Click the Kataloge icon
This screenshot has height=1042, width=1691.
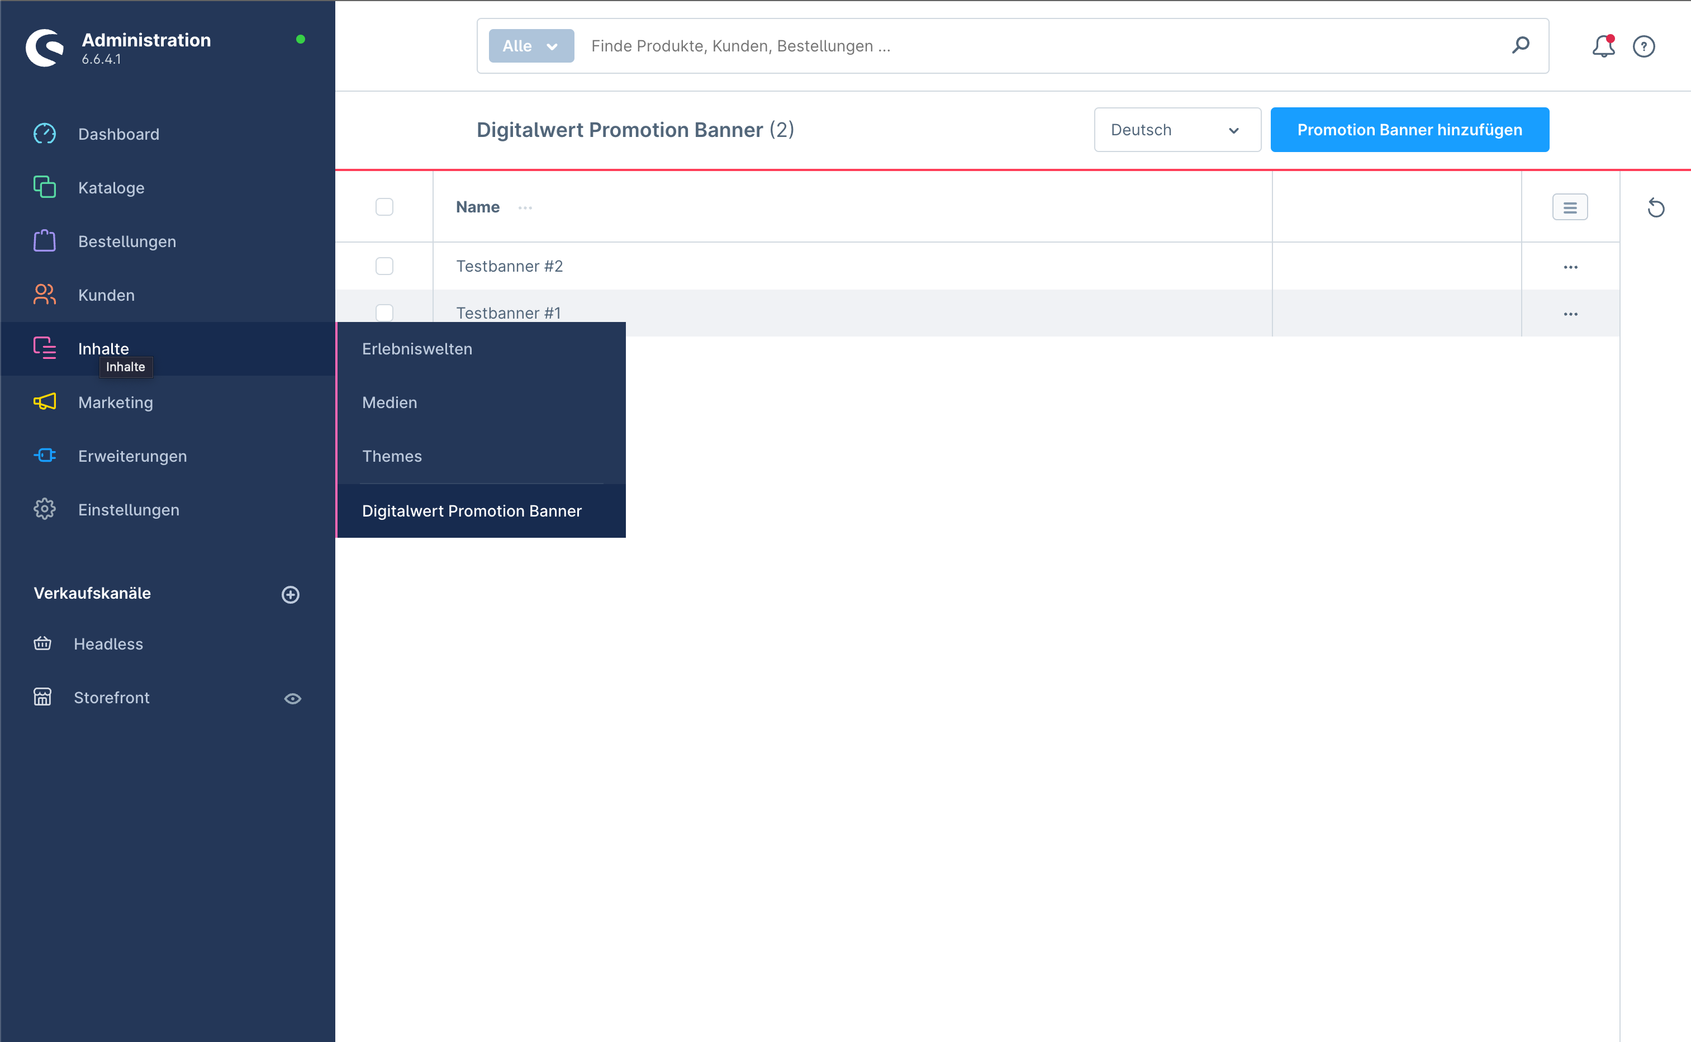[45, 187]
